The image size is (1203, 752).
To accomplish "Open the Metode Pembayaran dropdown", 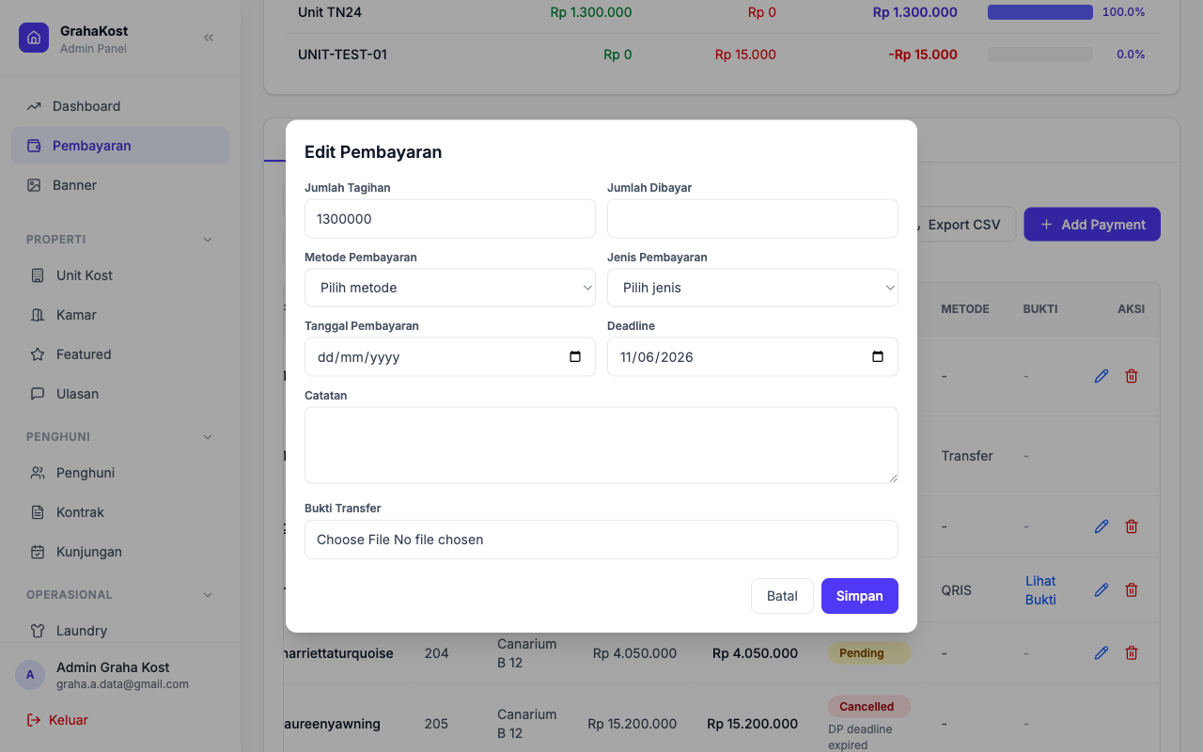I will click(450, 288).
